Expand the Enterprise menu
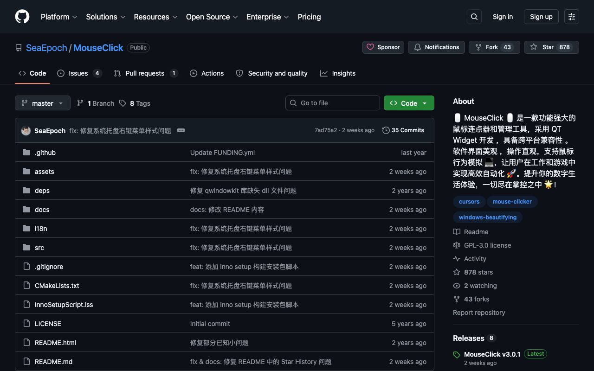This screenshot has height=371, width=594. click(x=268, y=17)
